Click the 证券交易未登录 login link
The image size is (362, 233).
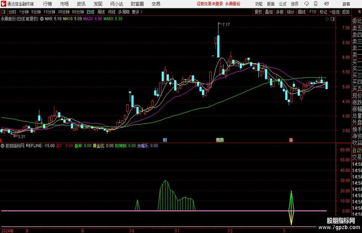210,4
